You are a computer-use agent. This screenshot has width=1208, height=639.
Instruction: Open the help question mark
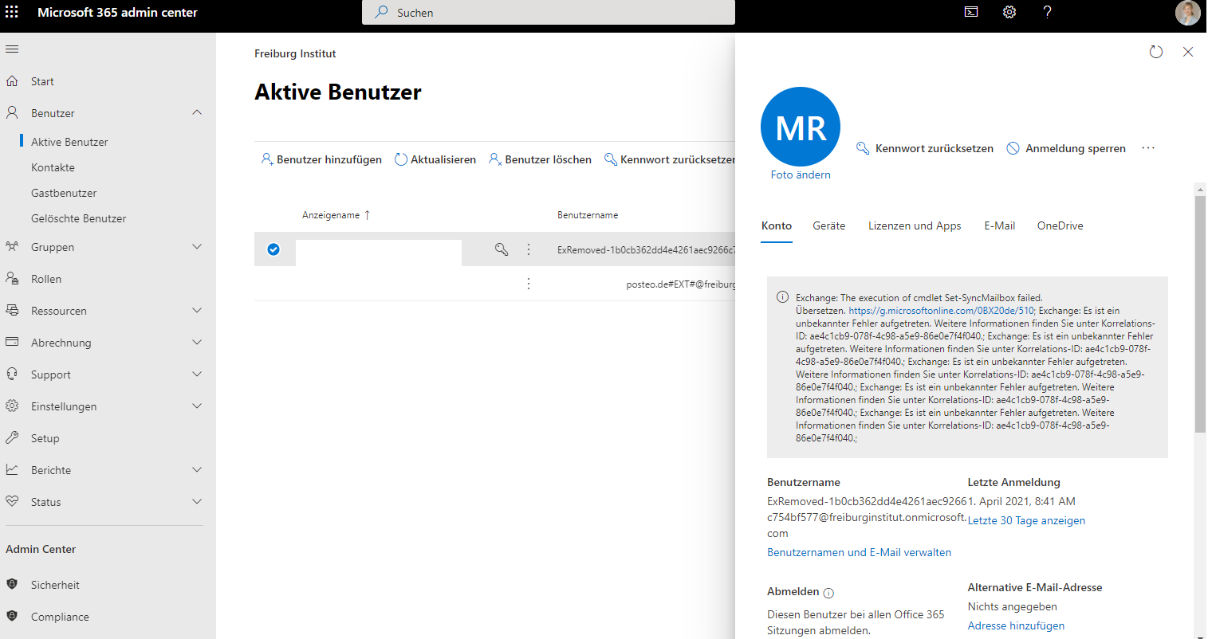pyautogui.click(x=1047, y=12)
